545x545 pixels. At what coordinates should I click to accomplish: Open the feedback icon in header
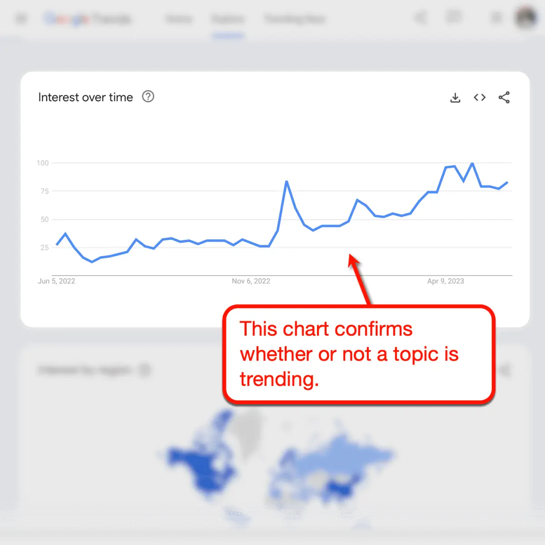tap(453, 18)
